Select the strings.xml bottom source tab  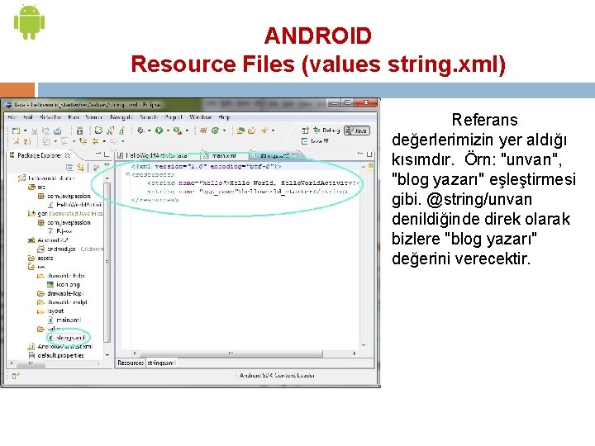coord(161,363)
